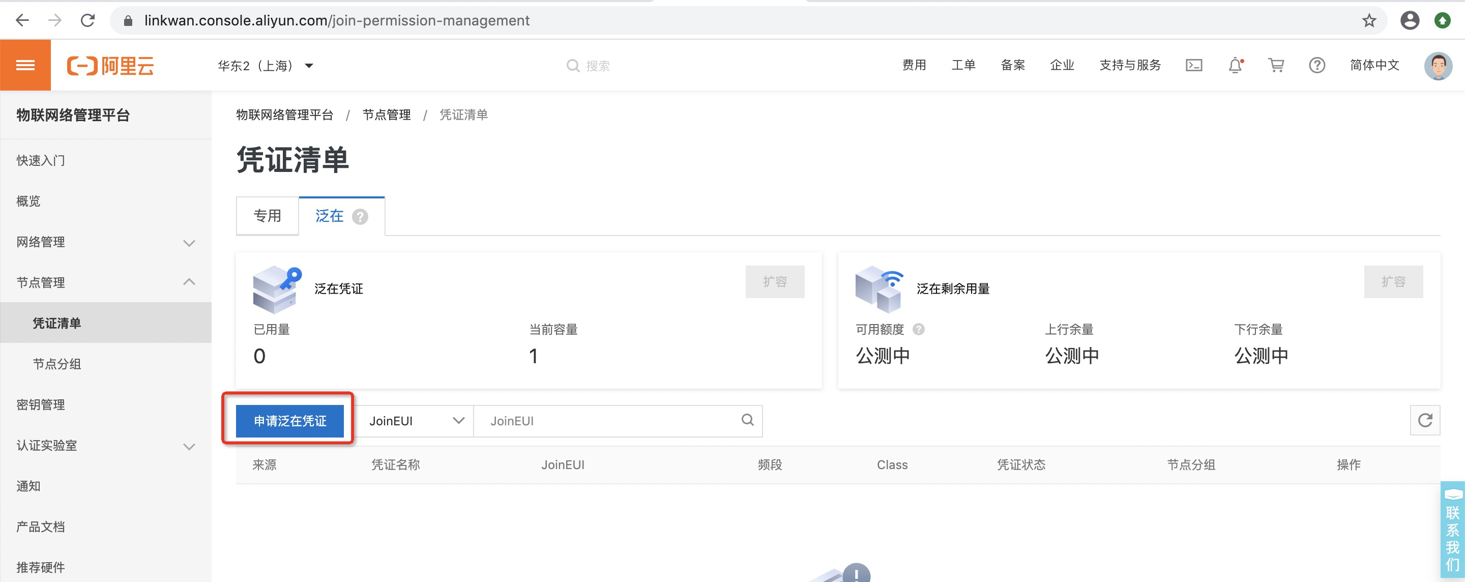Select 凭证清单 in the sidebar

pyautogui.click(x=106, y=323)
